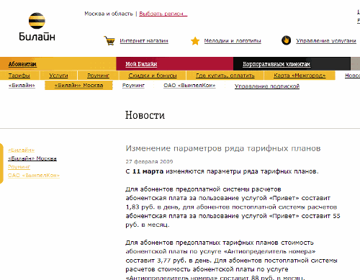Click the headline «Изменение параметров ряда тарифных планов»
The height and width of the screenshot is (280, 360).
point(223,148)
